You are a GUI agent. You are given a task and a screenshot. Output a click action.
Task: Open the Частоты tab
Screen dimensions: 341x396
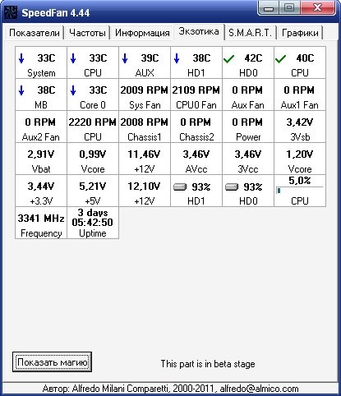pos(87,33)
